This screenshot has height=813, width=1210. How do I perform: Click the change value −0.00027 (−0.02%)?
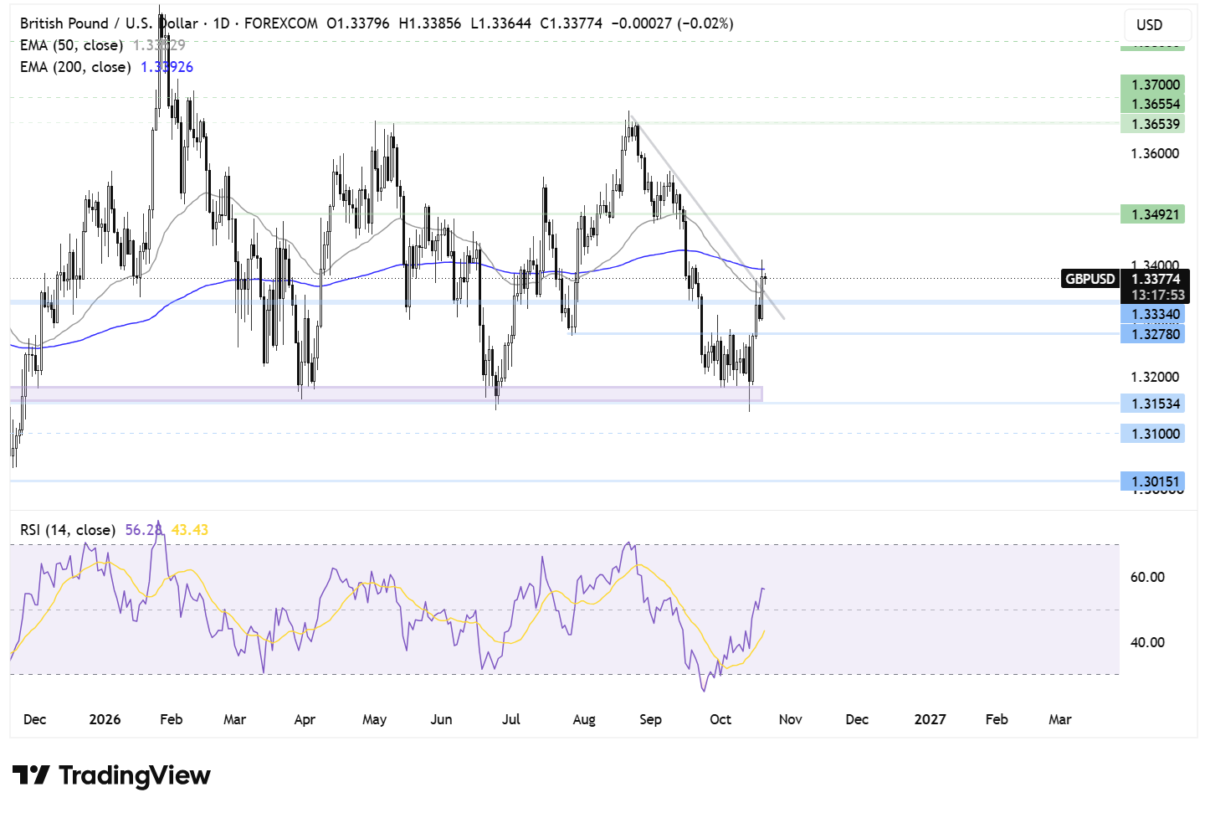pos(672,23)
